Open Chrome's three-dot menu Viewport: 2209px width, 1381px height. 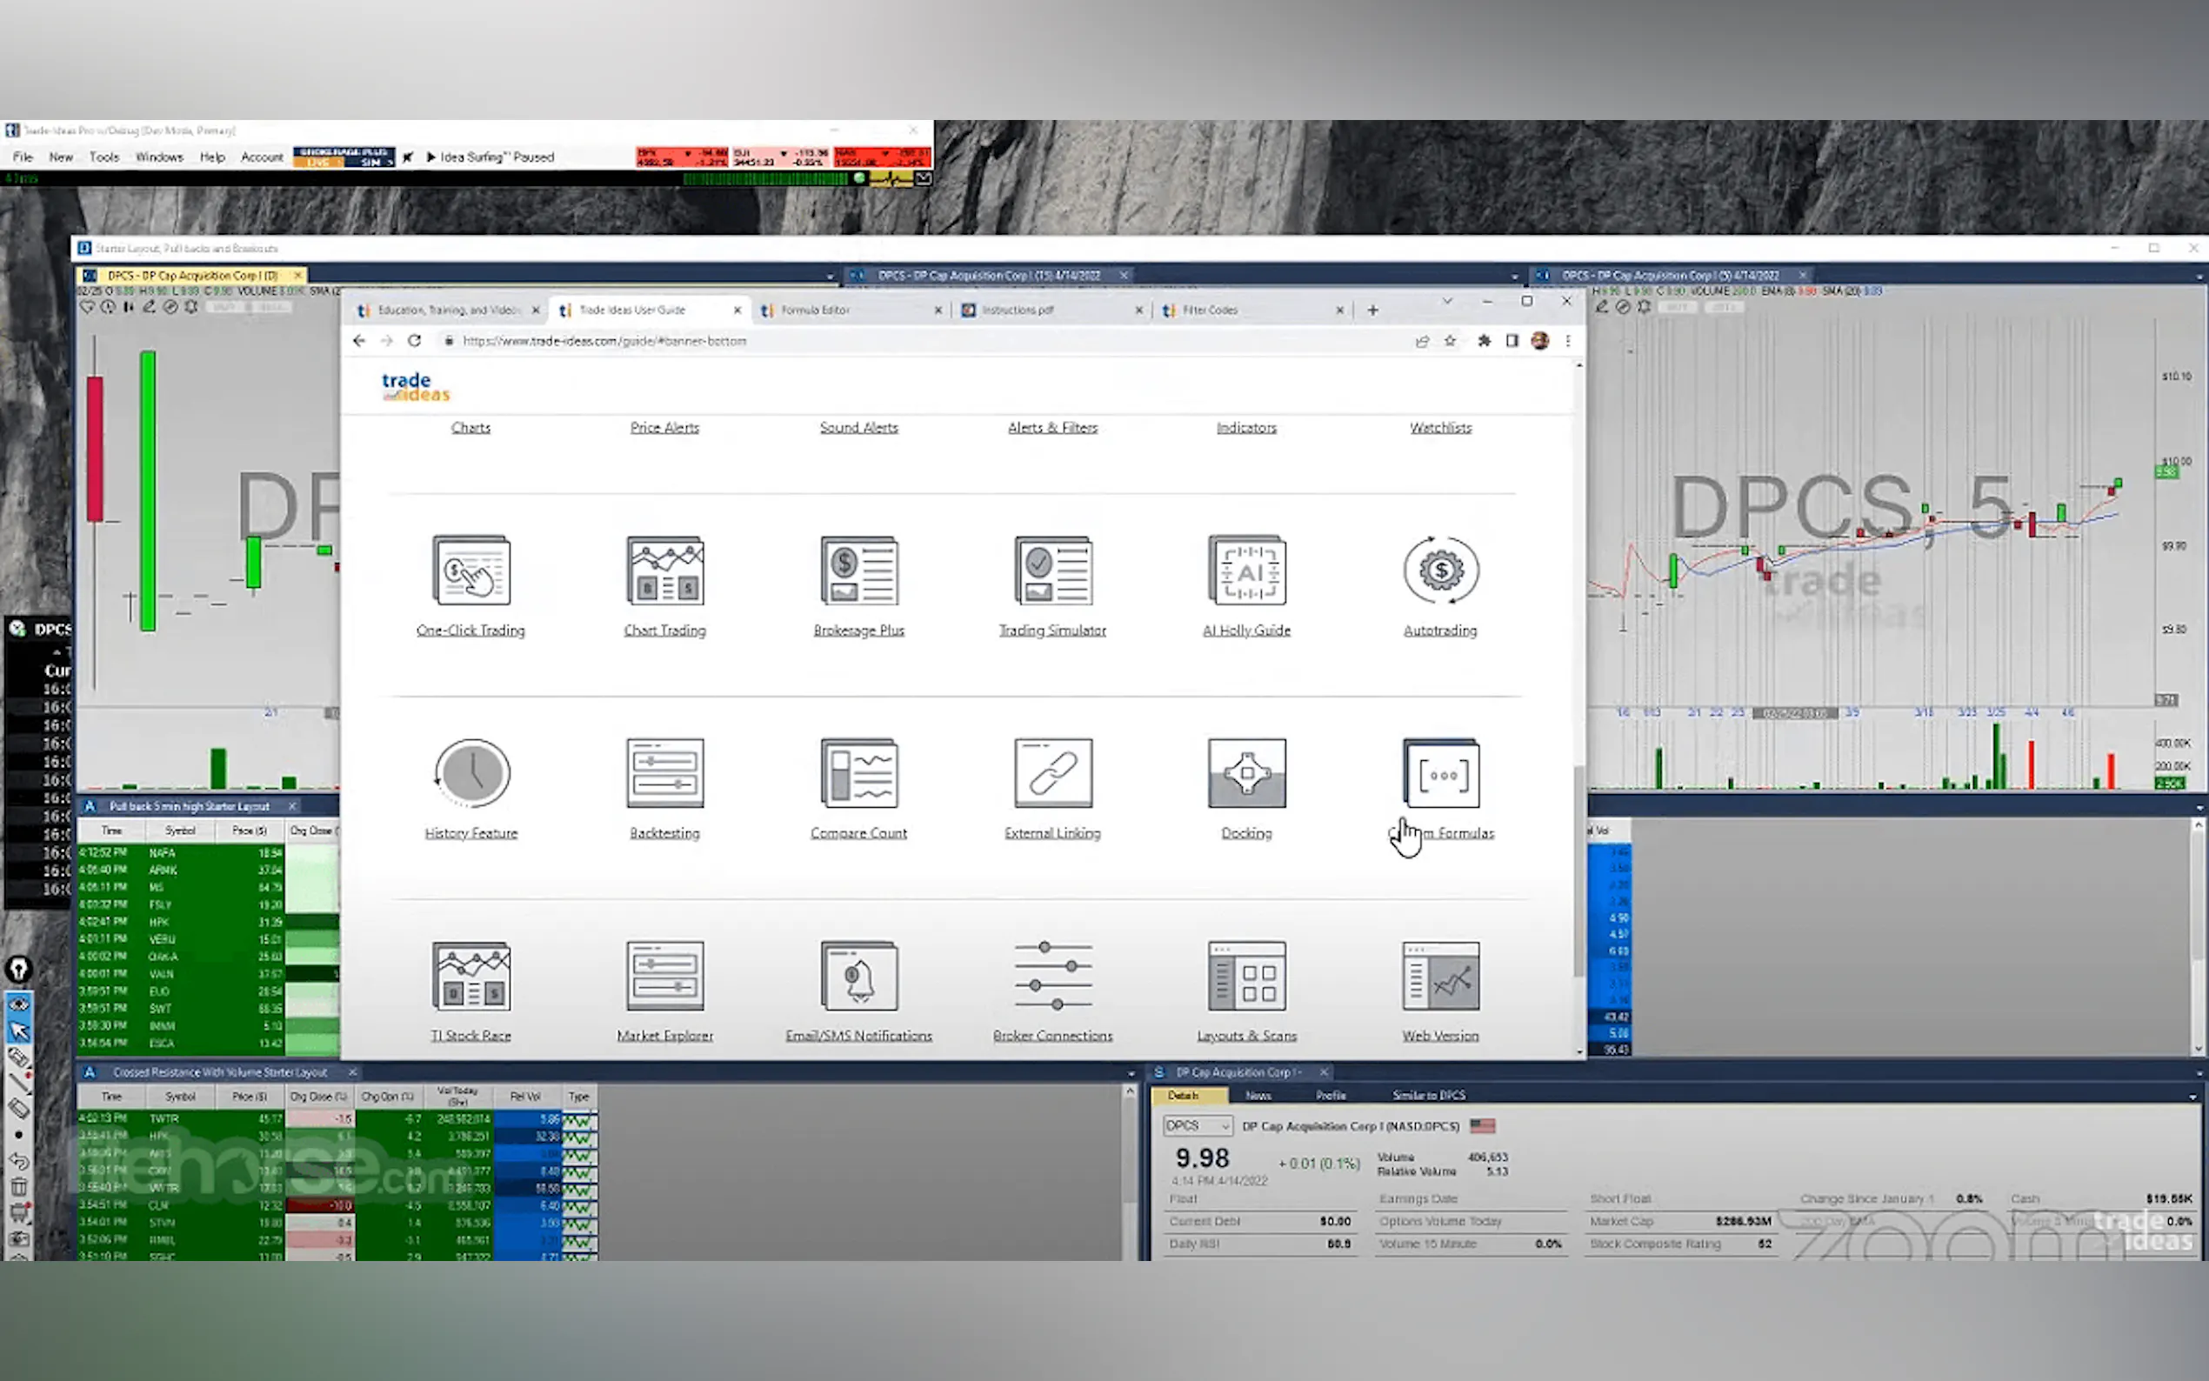tap(1568, 341)
